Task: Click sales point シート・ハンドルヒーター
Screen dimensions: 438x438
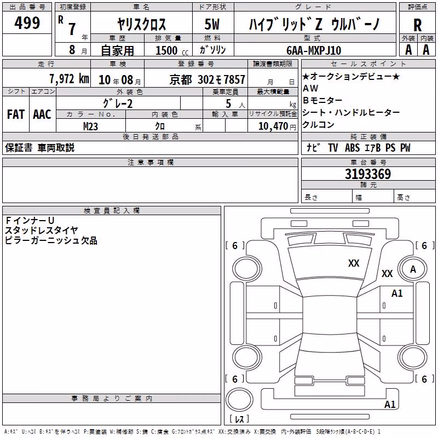Action: pyautogui.click(x=351, y=112)
